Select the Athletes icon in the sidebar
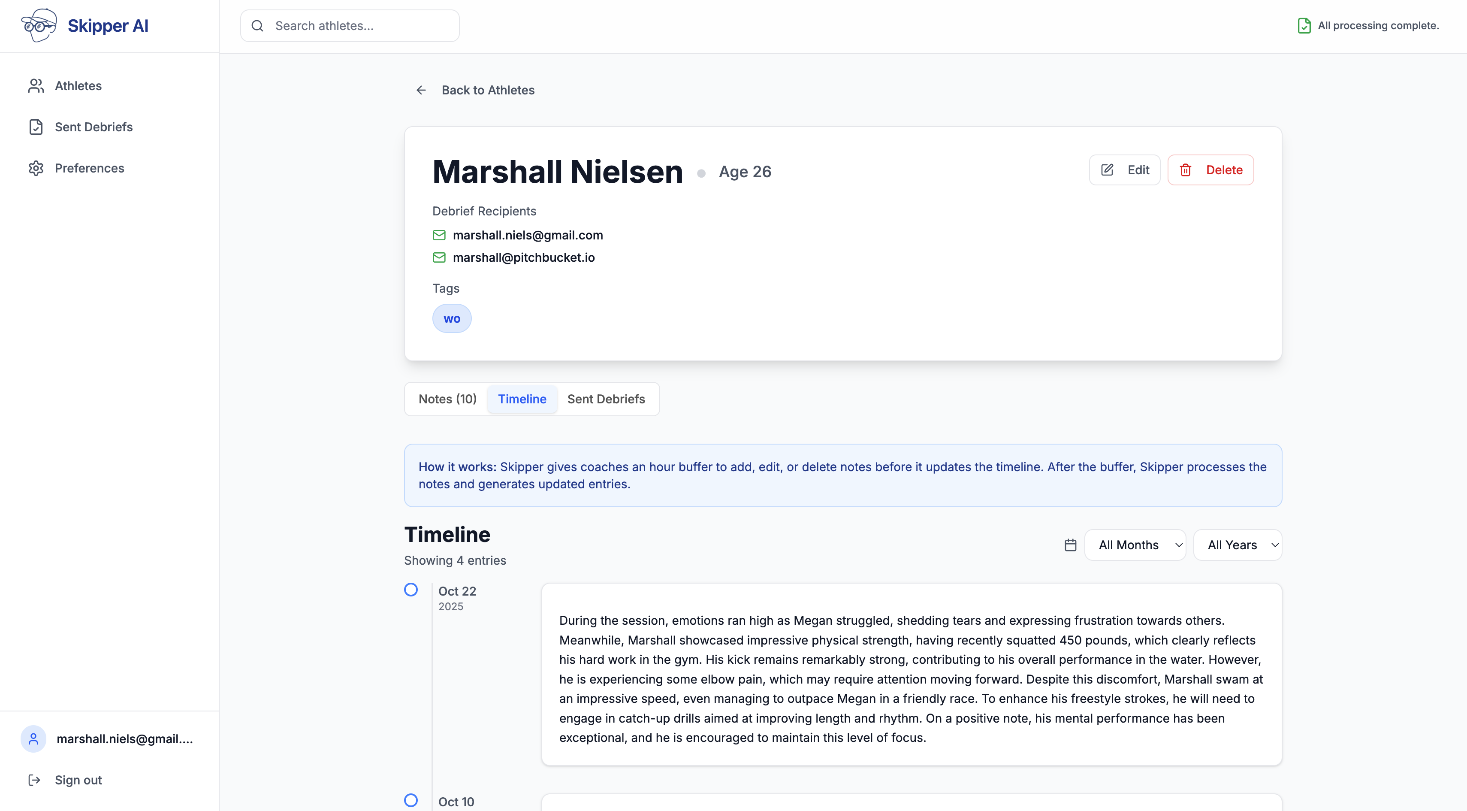Image resolution: width=1467 pixels, height=811 pixels. point(36,85)
